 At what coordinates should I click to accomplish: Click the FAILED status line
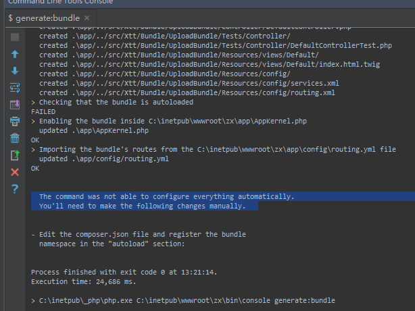43,112
